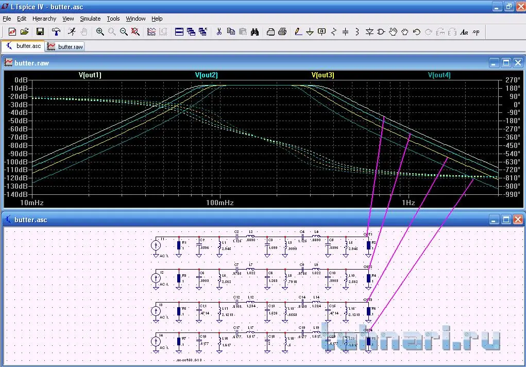This screenshot has width=526, height=367.
Task: Select the Diode component tool
Action: [x=369, y=31]
